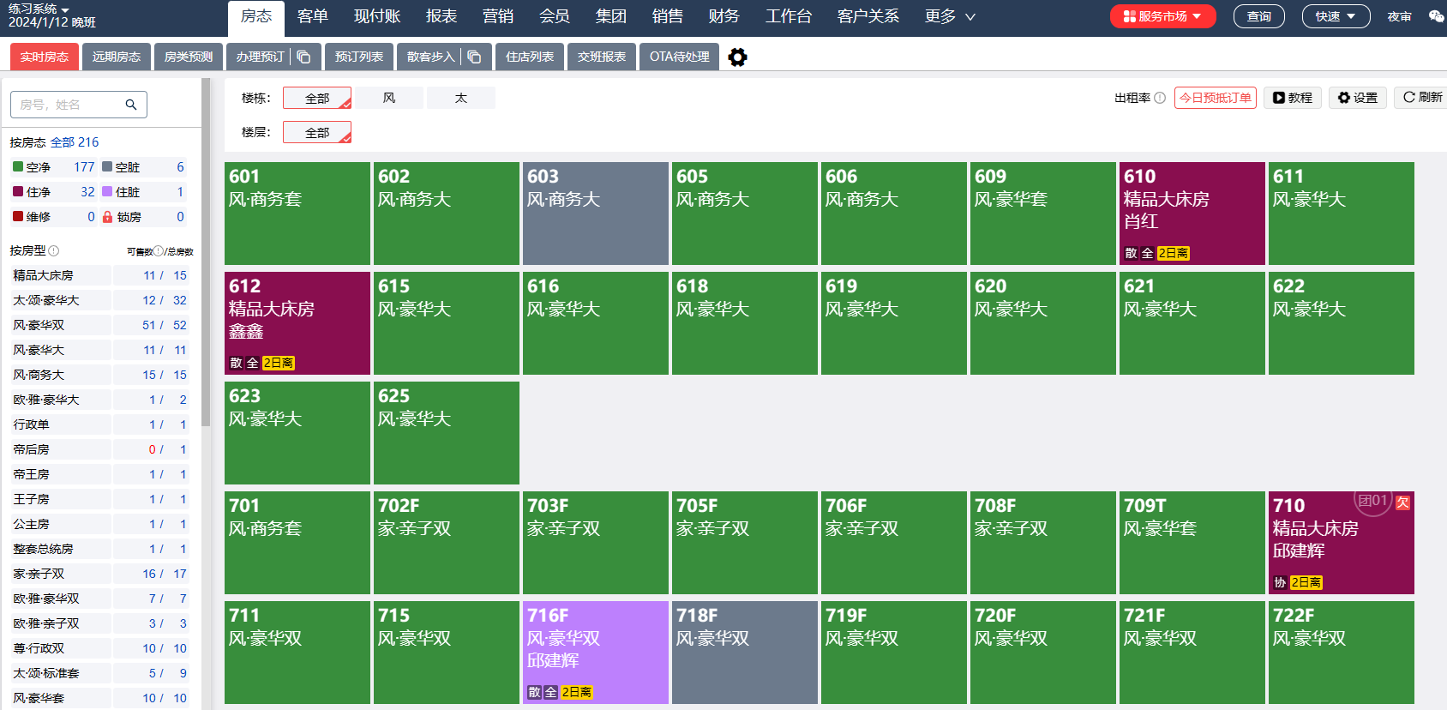The image size is (1447, 710).
Task: Select room card 601 风·商务套
Action: [297, 214]
